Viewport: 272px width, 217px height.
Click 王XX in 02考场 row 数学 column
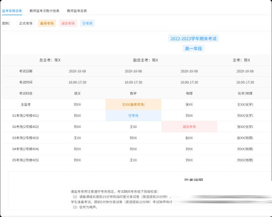[133, 127]
